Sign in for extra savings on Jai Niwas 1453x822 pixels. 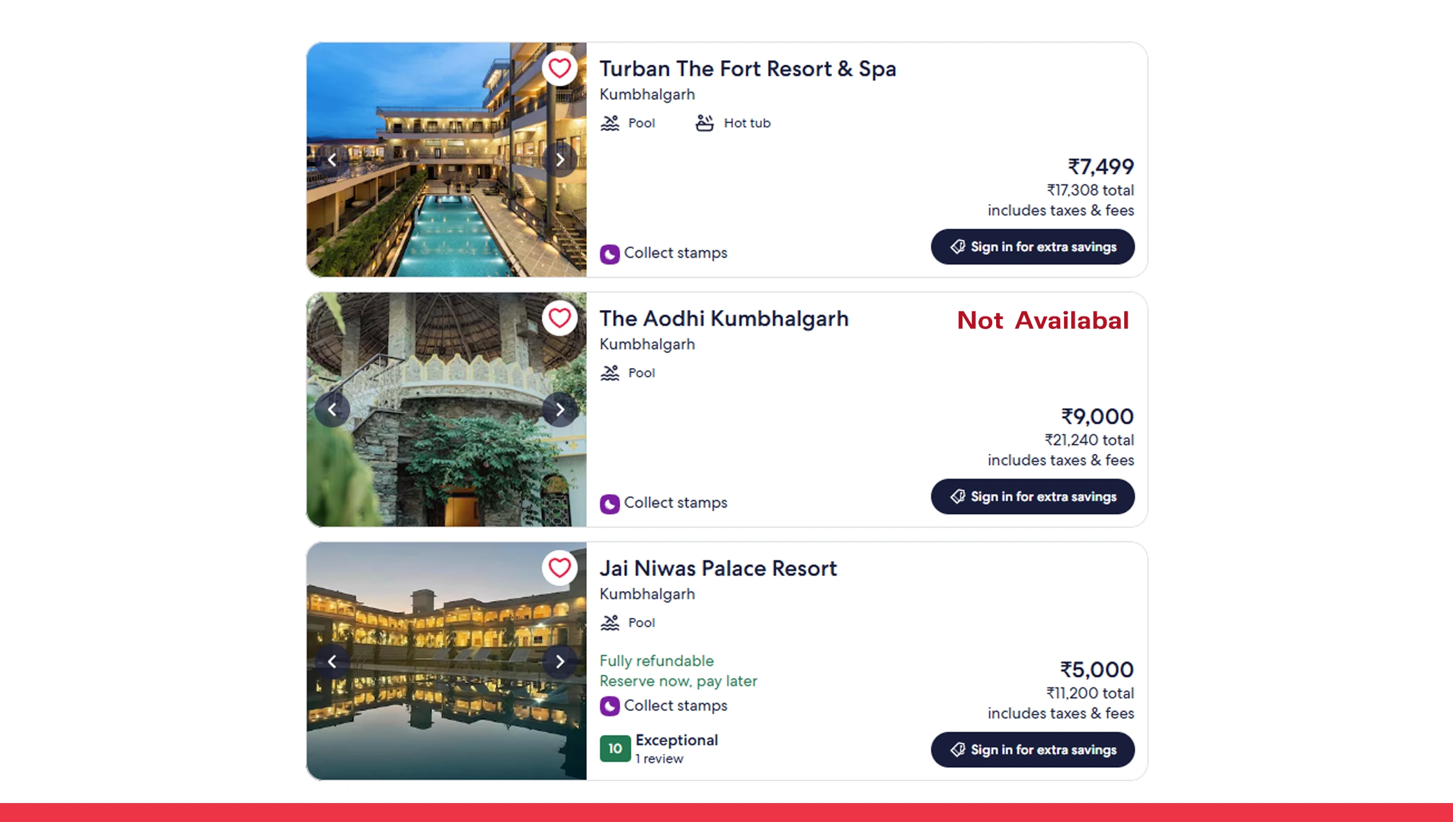[x=1032, y=749]
